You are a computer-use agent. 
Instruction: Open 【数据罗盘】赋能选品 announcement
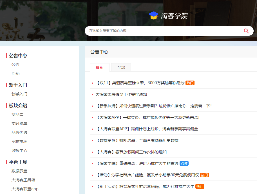(137, 140)
